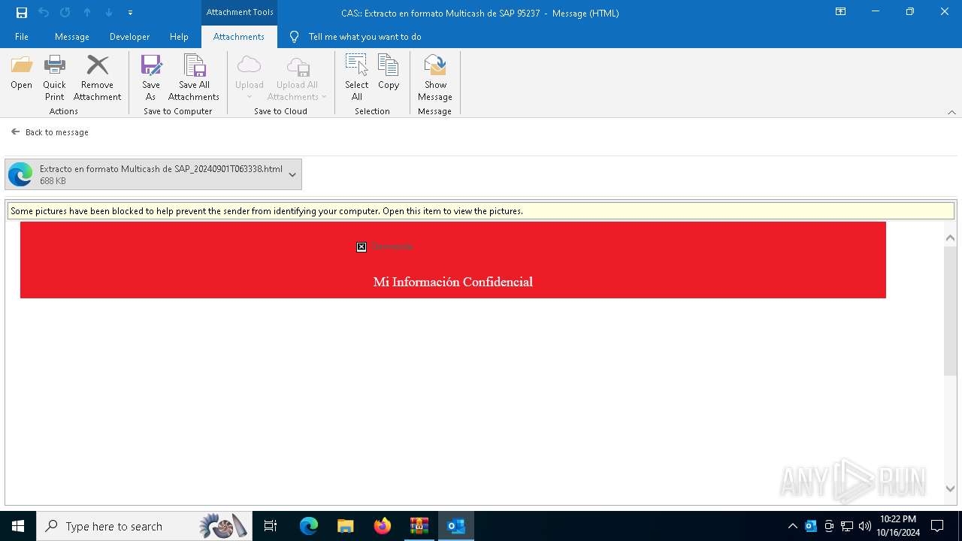Image resolution: width=962 pixels, height=541 pixels.
Task: Click the Mi Información Confidencial heading
Action: pyautogui.click(x=453, y=282)
